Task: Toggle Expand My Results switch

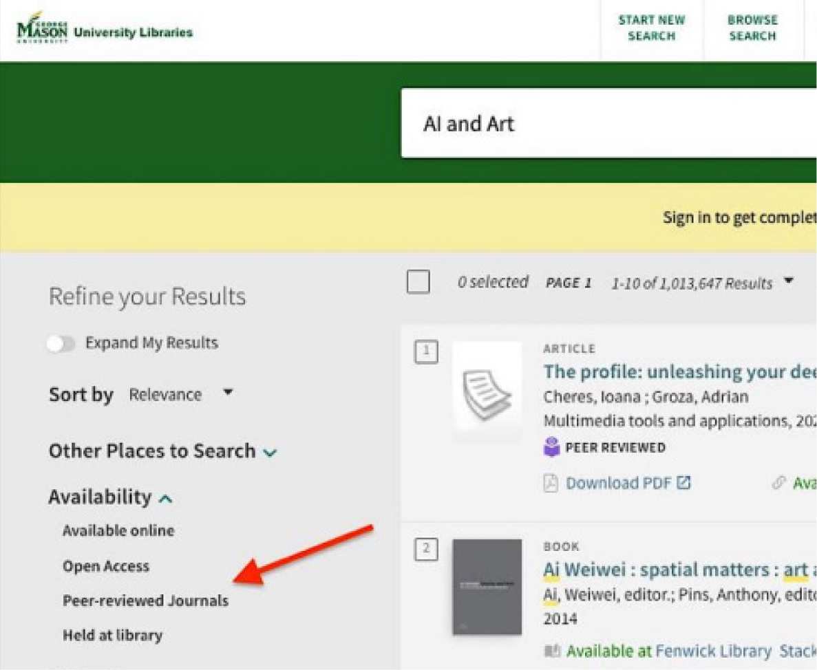Action: [61, 343]
